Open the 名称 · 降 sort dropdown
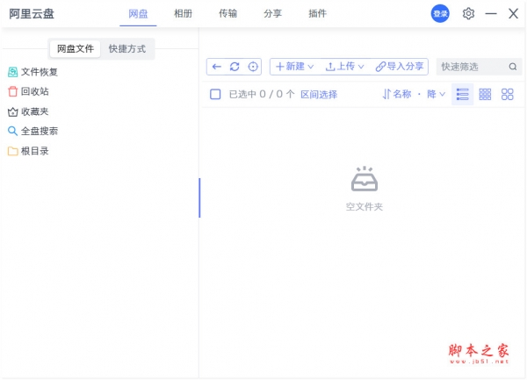Screen dimensions: 527x380 414,94
